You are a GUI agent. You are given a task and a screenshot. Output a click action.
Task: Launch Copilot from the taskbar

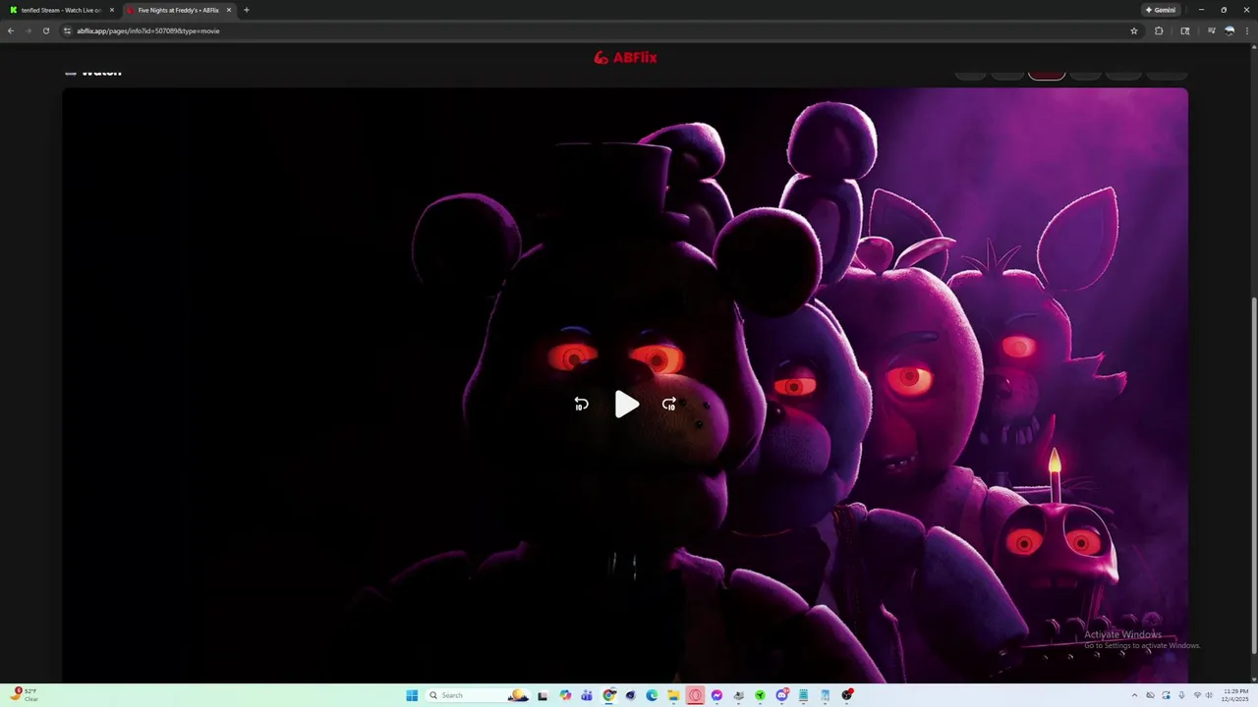pos(565,695)
